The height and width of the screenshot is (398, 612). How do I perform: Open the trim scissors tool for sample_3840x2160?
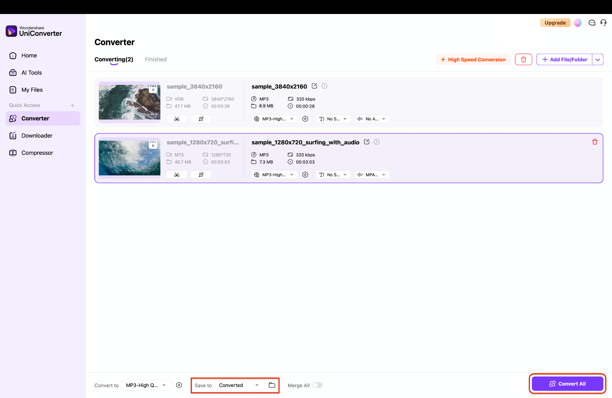pos(177,119)
